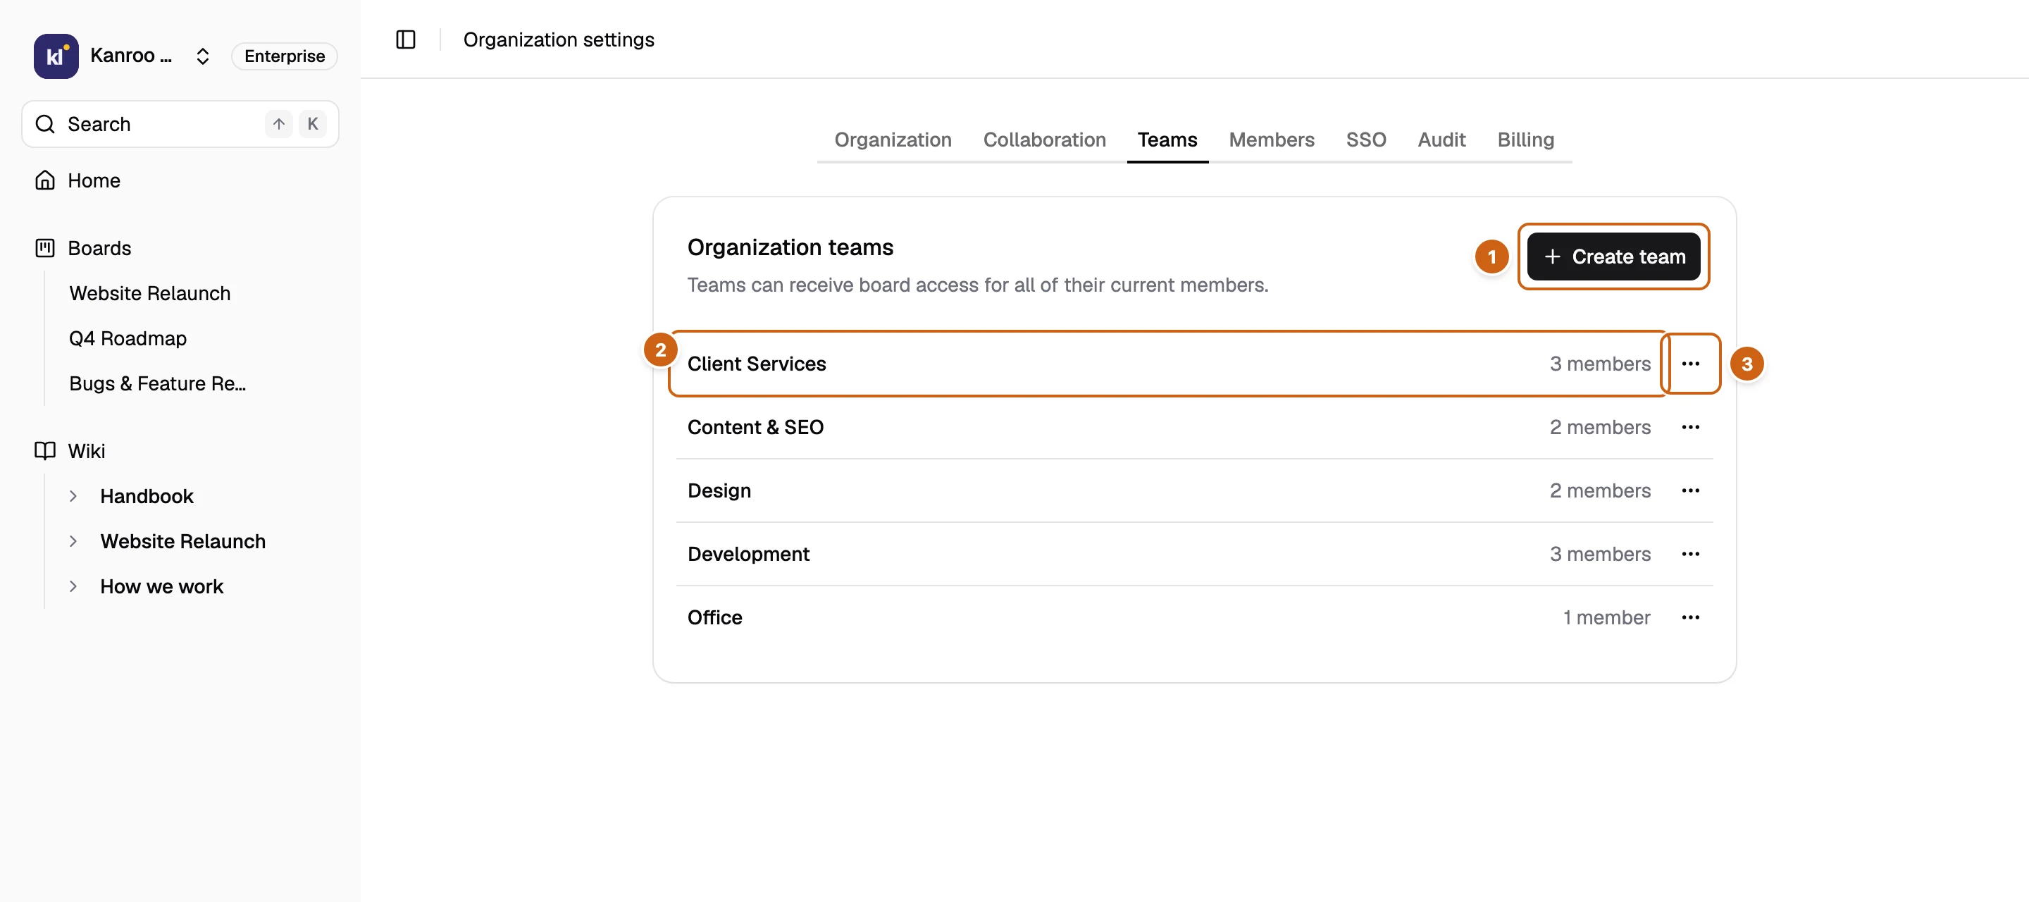
Task: Click the up-arrow shortcut key in Search
Action: coord(279,124)
